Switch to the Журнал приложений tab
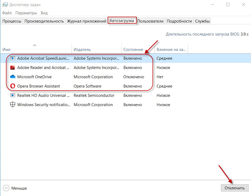Image resolution: width=251 pixels, height=196 pixels. tap(86, 21)
